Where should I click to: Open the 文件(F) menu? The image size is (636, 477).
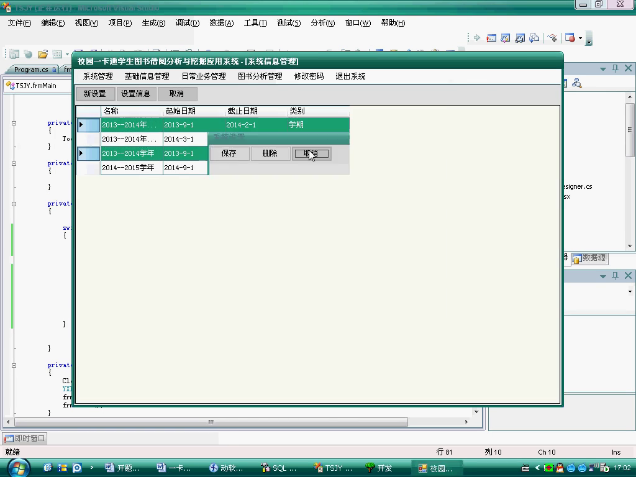point(19,23)
